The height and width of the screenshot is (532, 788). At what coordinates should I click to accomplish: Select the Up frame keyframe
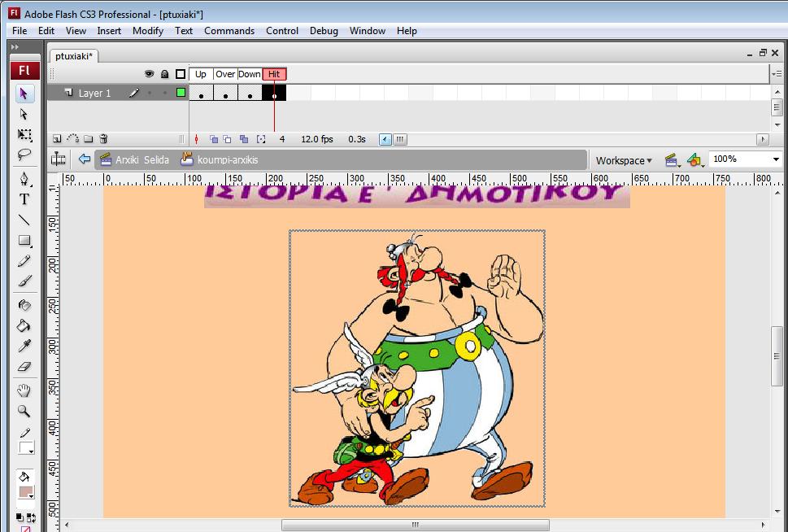point(201,93)
